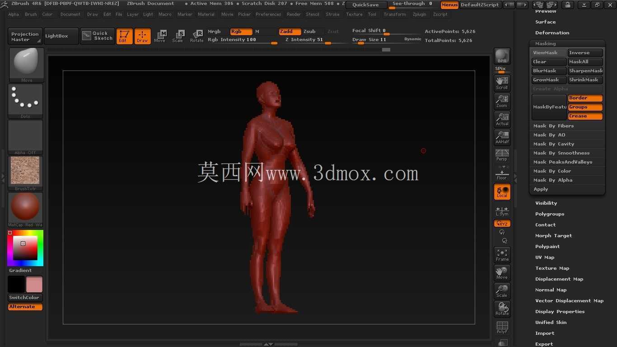Open the Zplugin menu

click(419, 14)
